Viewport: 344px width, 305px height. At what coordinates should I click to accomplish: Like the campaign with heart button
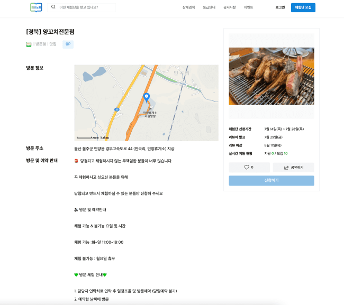pos(249,168)
